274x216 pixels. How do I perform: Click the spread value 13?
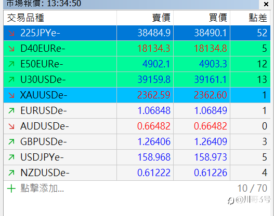(262, 80)
